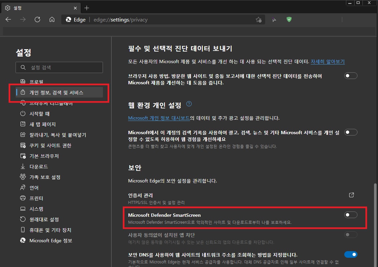Go back using the browser back arrow
The image size is (378, 267).
coord(8,19)
